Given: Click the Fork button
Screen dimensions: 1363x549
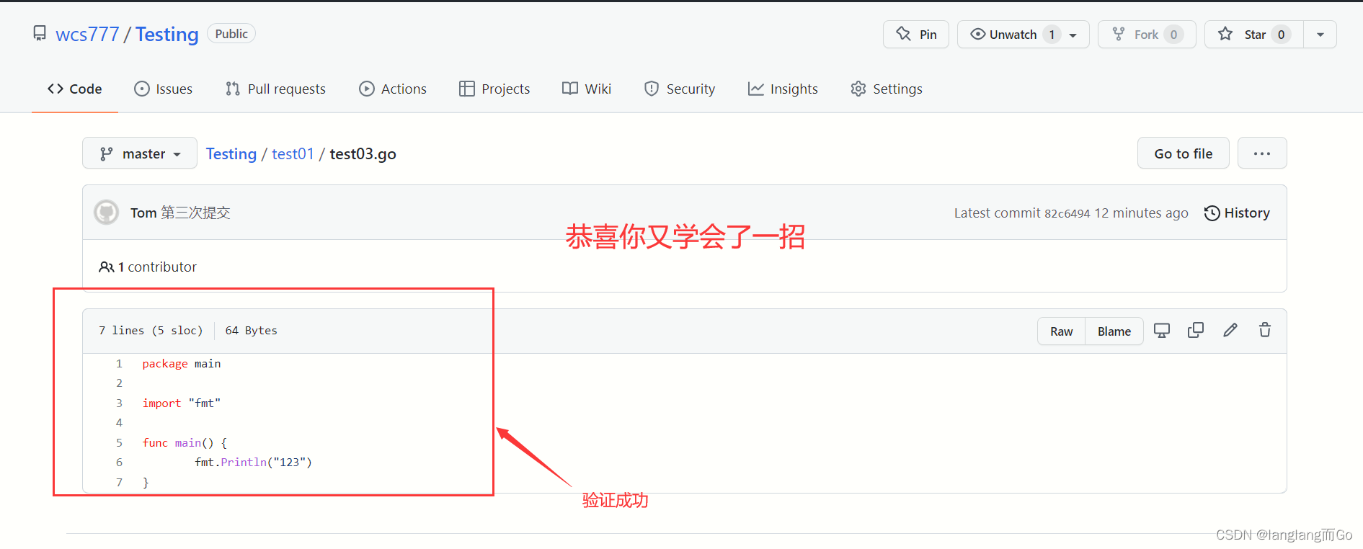Looking at the screenshot, I should [1147, 35].
